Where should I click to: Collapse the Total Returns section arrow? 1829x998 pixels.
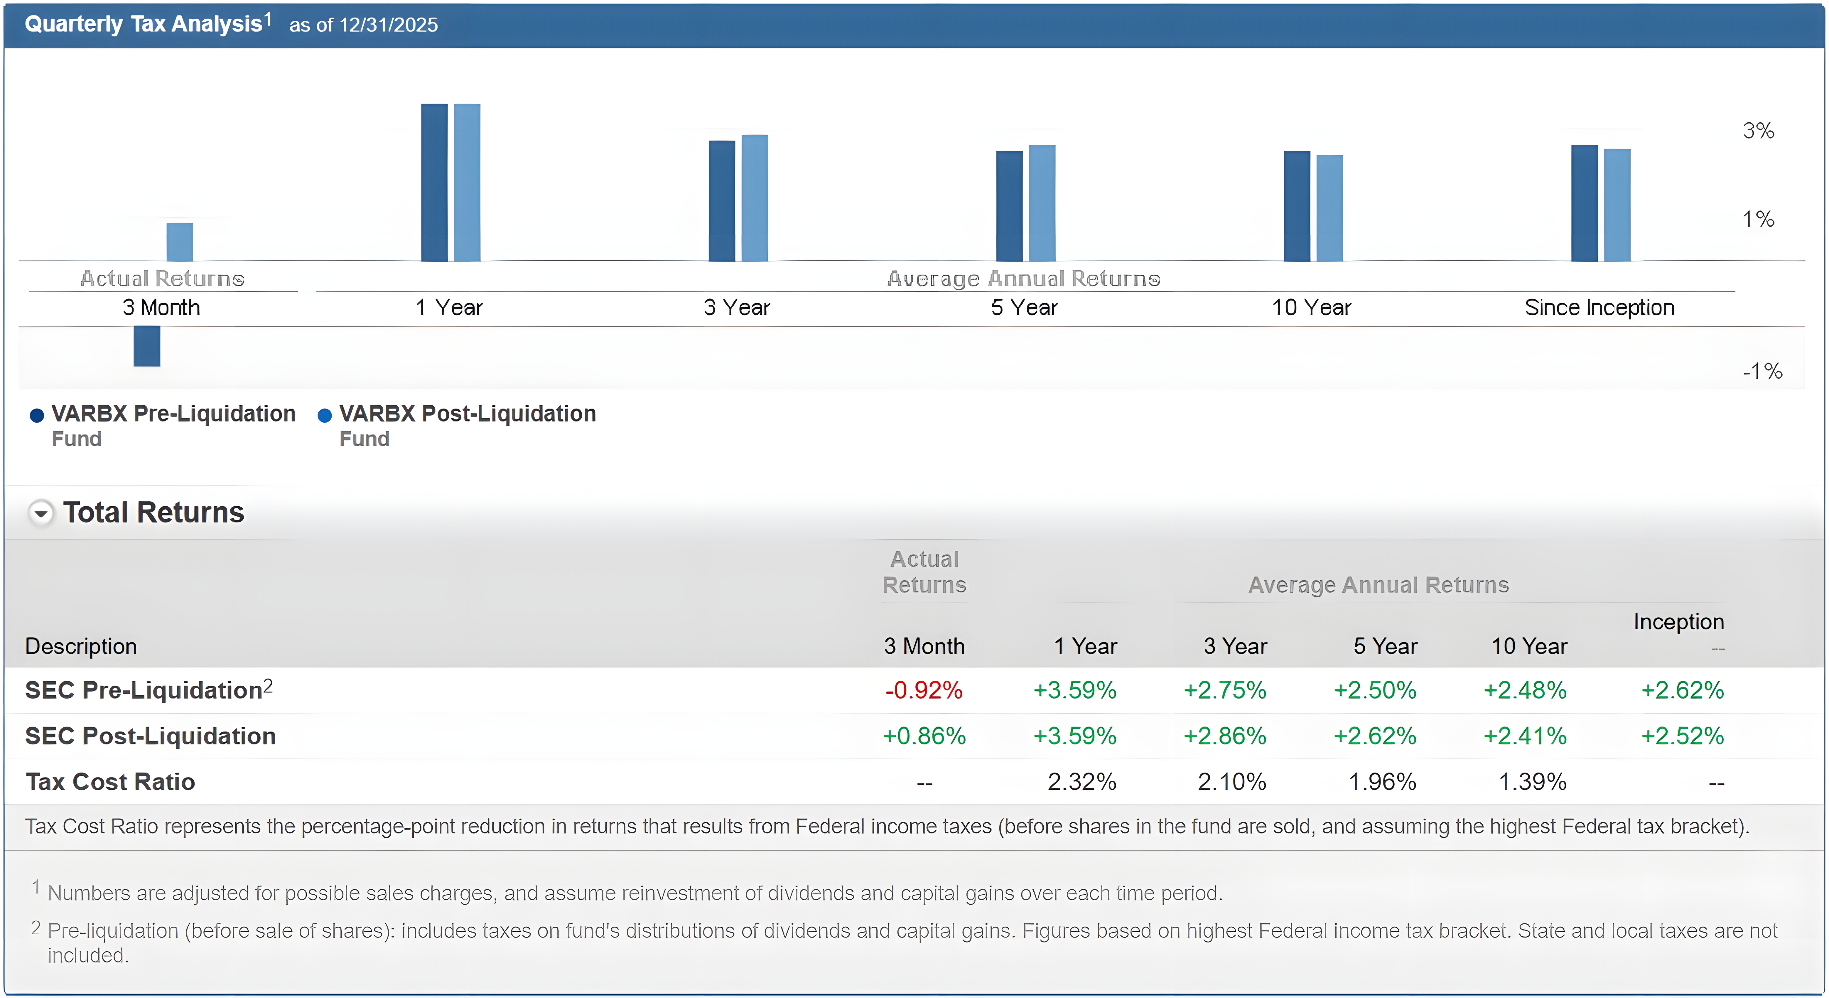[41, 512]
